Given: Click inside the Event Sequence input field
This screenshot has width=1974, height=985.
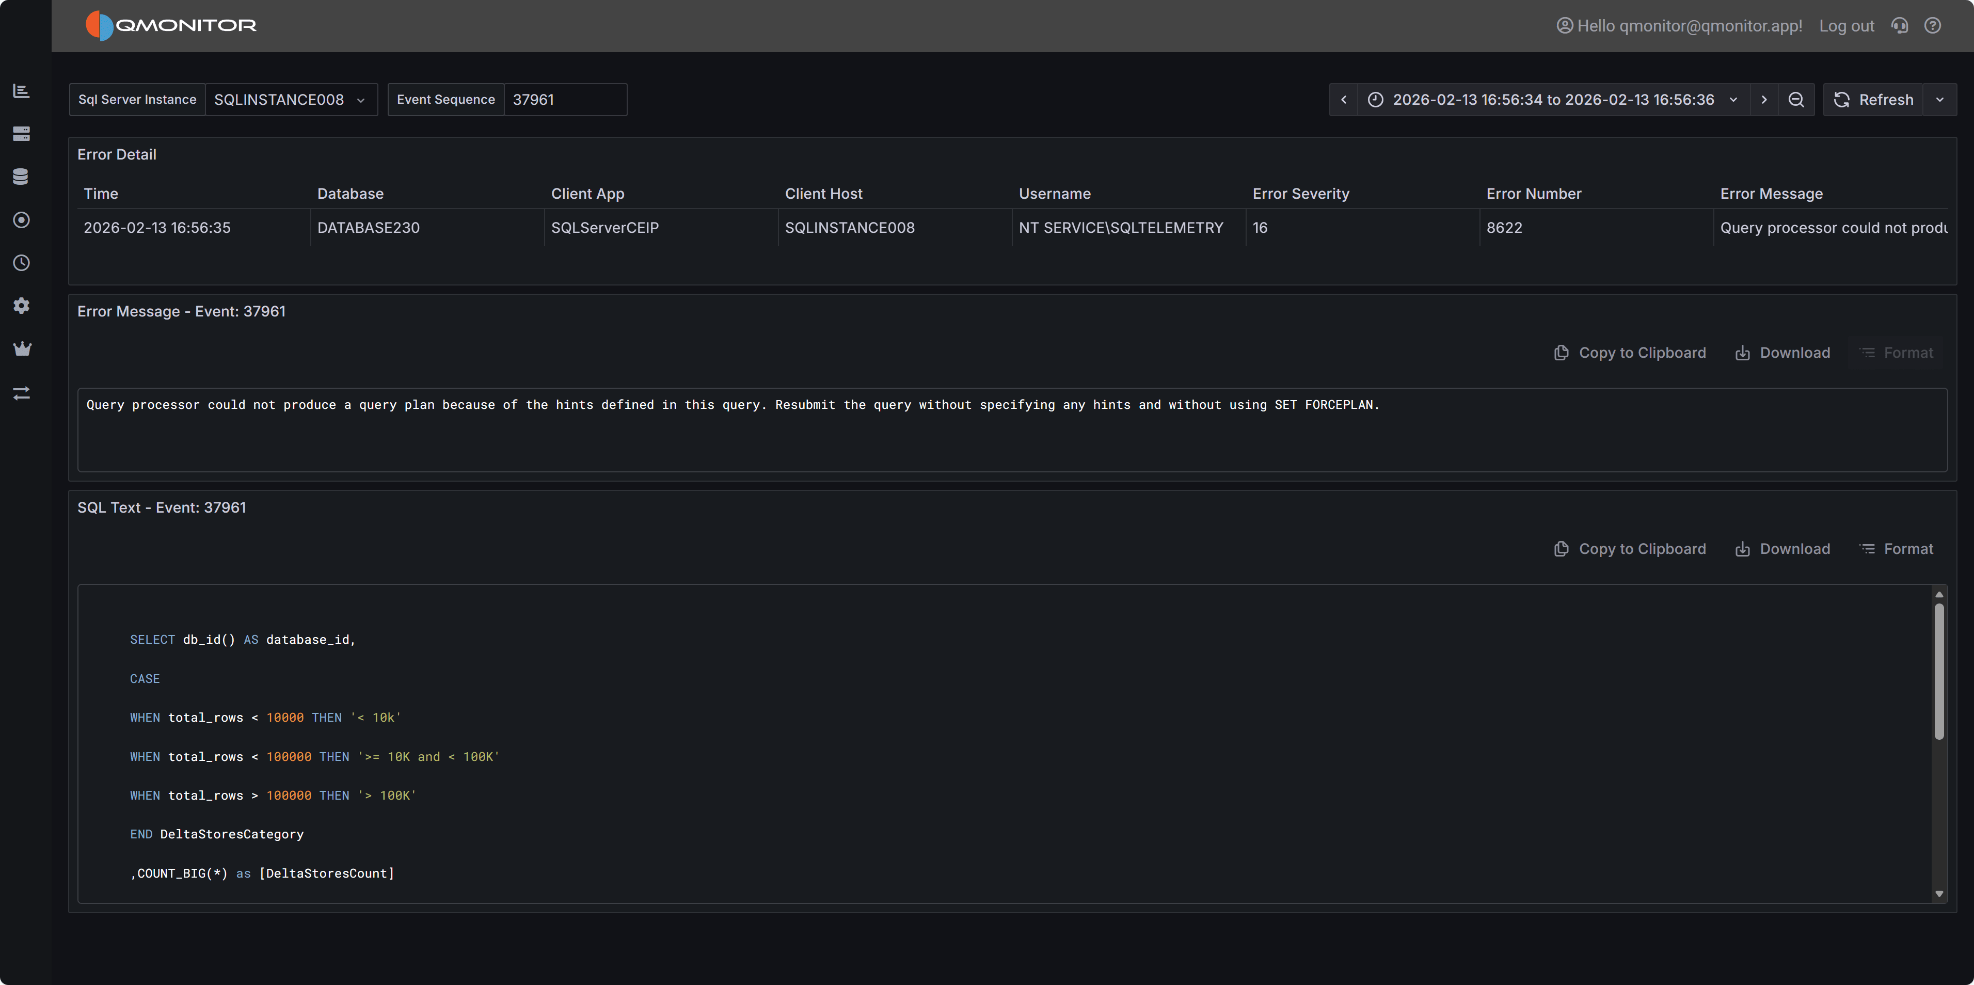Looking at the screenshot, I should click(x=565, y=100).
